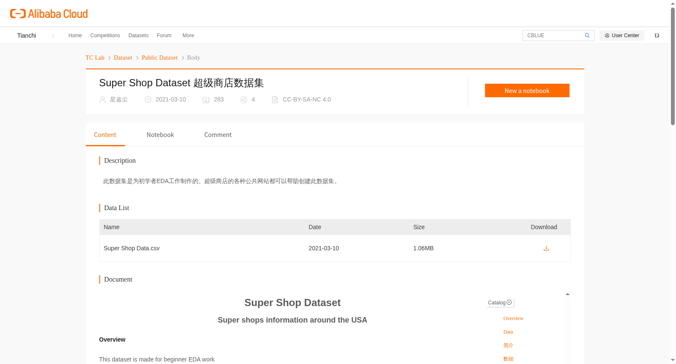676x364 pixels.
Task: Click the Body breadcrumb text
Action: tap(194, 57)
